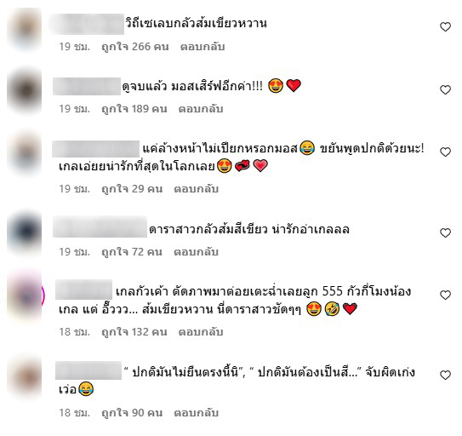This screenshot has height=436, width=462.
Task: Reply (ตอบกลับ) to the 266-likes comment
Action: click(202, 47)
